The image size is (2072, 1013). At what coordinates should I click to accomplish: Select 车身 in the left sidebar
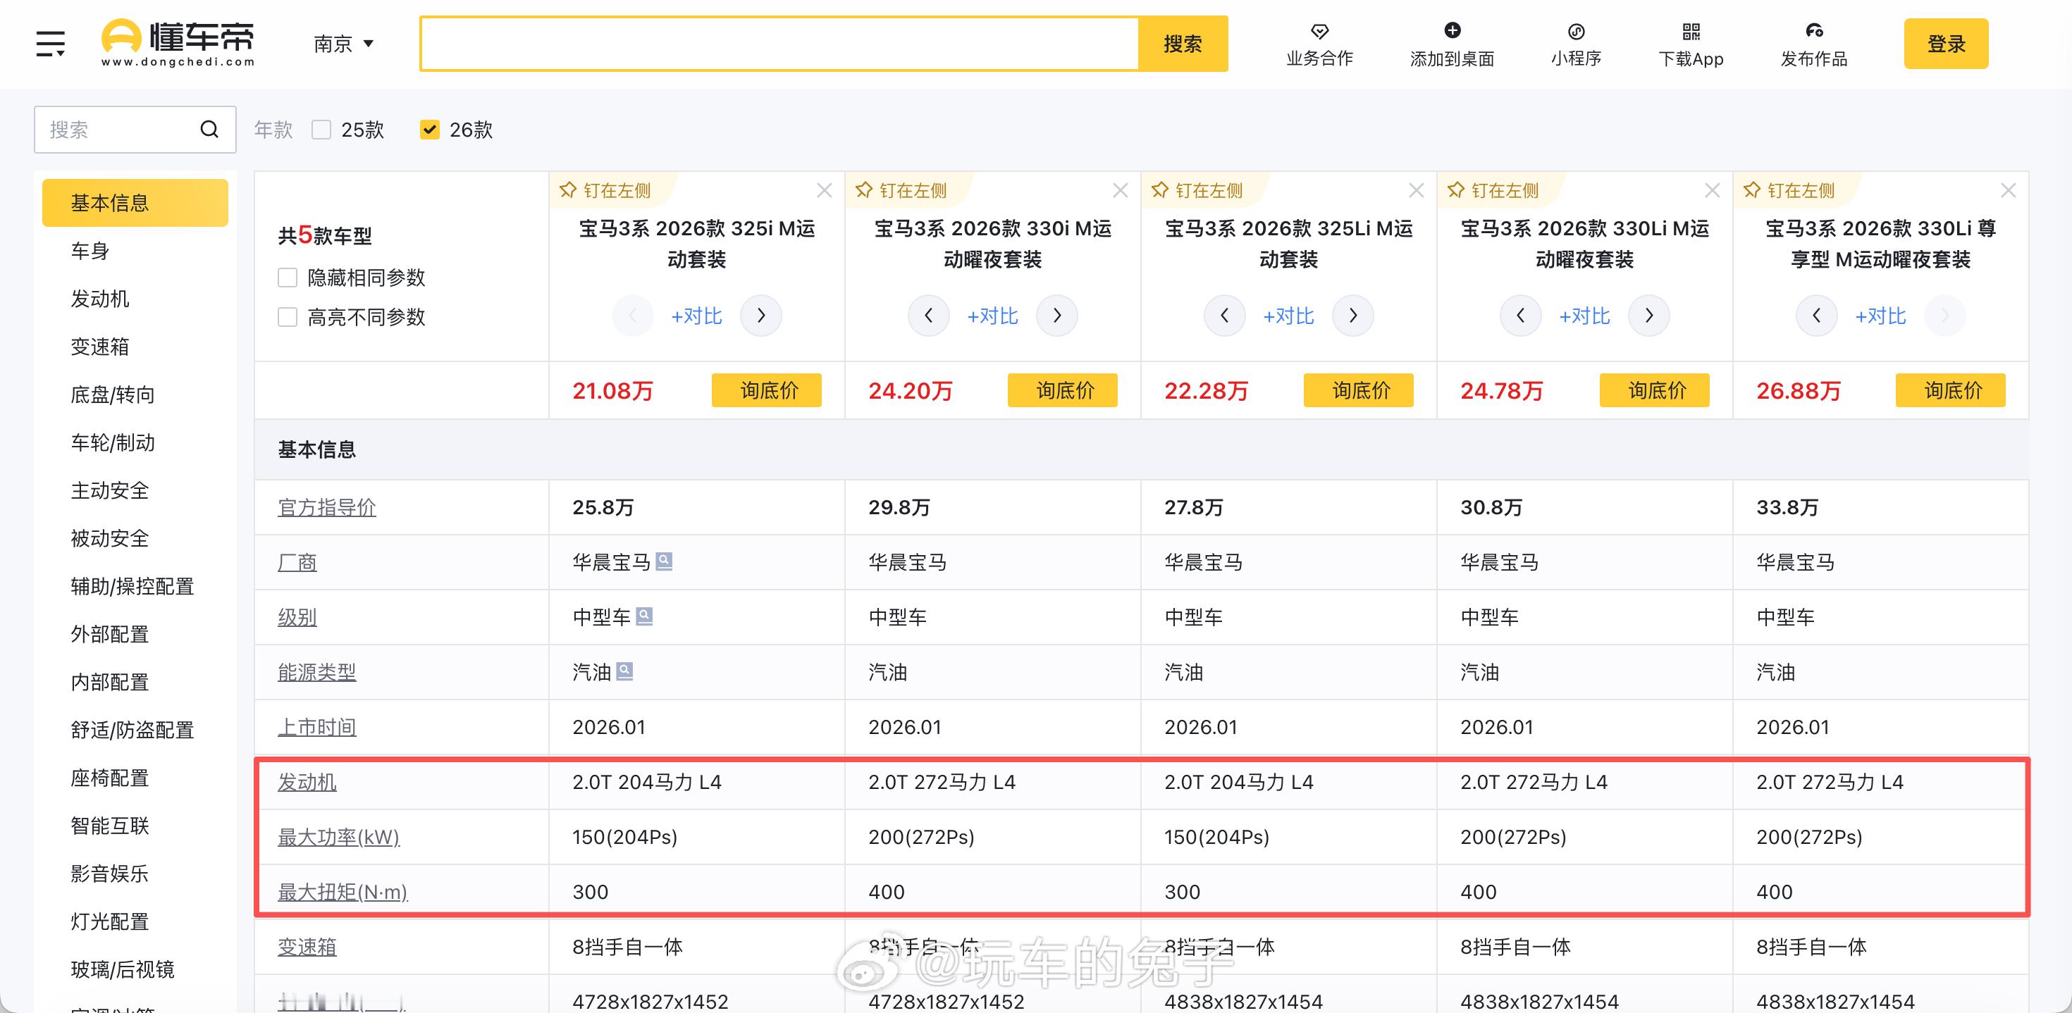pyautogui.click(x=89, y=250)
